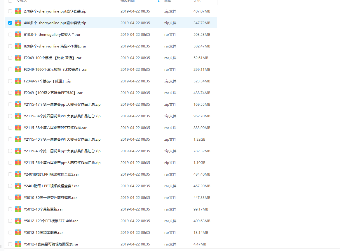
Task: Check the box for 820多个-sherryonline 精选PPT模板.rar
Action: tap(10, 46)
